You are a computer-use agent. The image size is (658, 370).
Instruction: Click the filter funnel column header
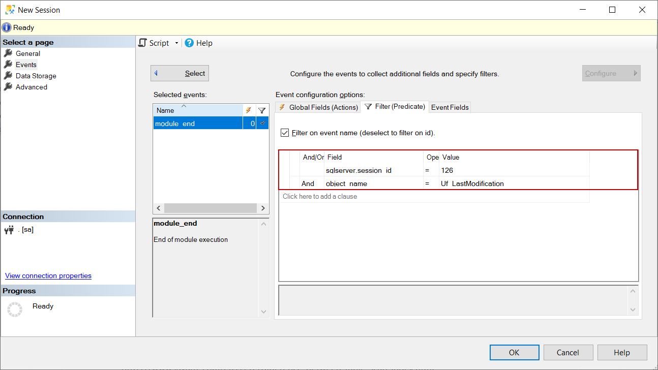[262, 110]
